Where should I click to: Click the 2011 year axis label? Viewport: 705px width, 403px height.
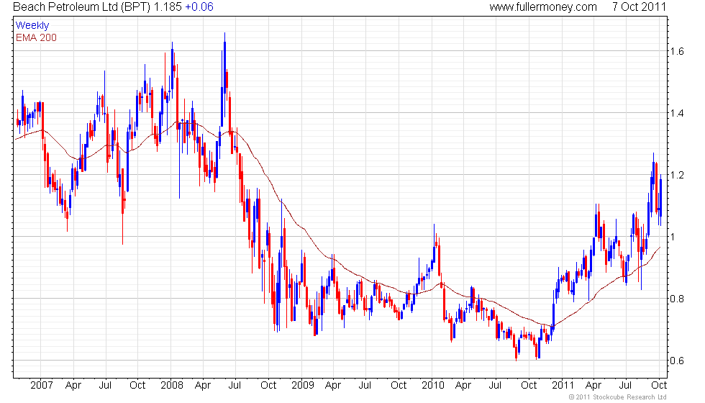tap(563, 386)
